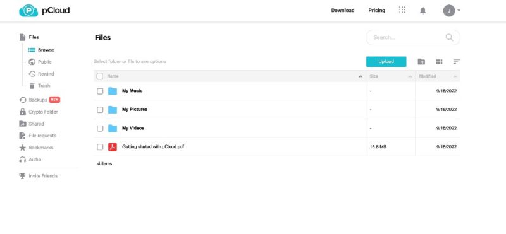
Task: Click the My Music modified date
Action: point(447,91)
